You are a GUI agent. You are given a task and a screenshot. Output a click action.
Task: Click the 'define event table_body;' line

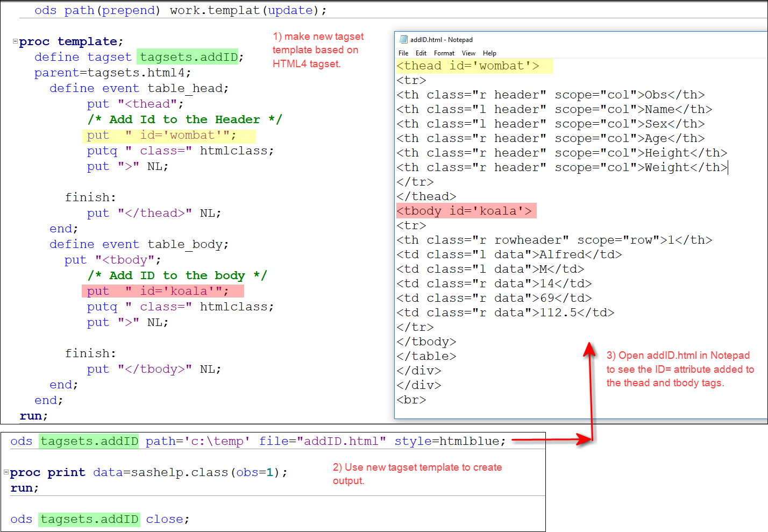pos(139,244)
